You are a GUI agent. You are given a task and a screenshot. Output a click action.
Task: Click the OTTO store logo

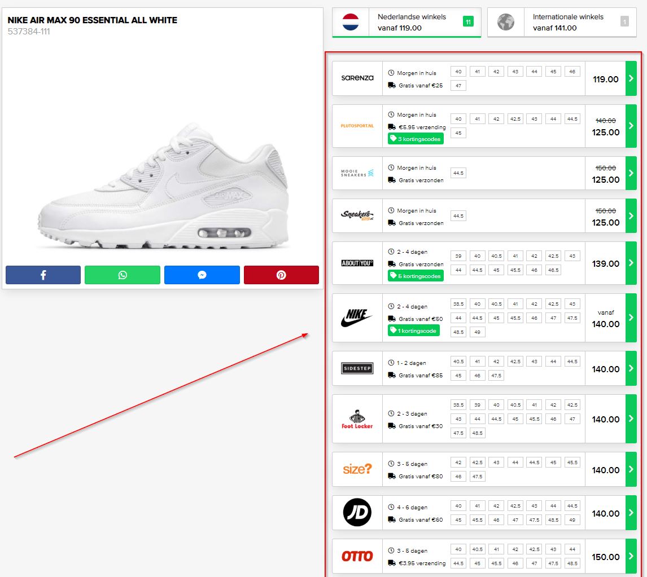(x=357, y=556)
